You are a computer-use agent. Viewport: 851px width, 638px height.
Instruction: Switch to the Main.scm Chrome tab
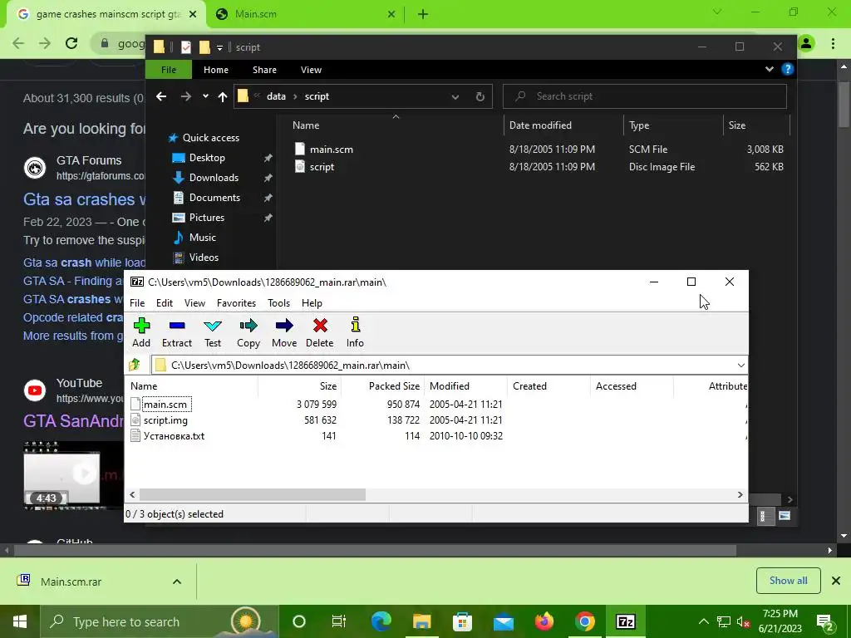pos(304,14)
